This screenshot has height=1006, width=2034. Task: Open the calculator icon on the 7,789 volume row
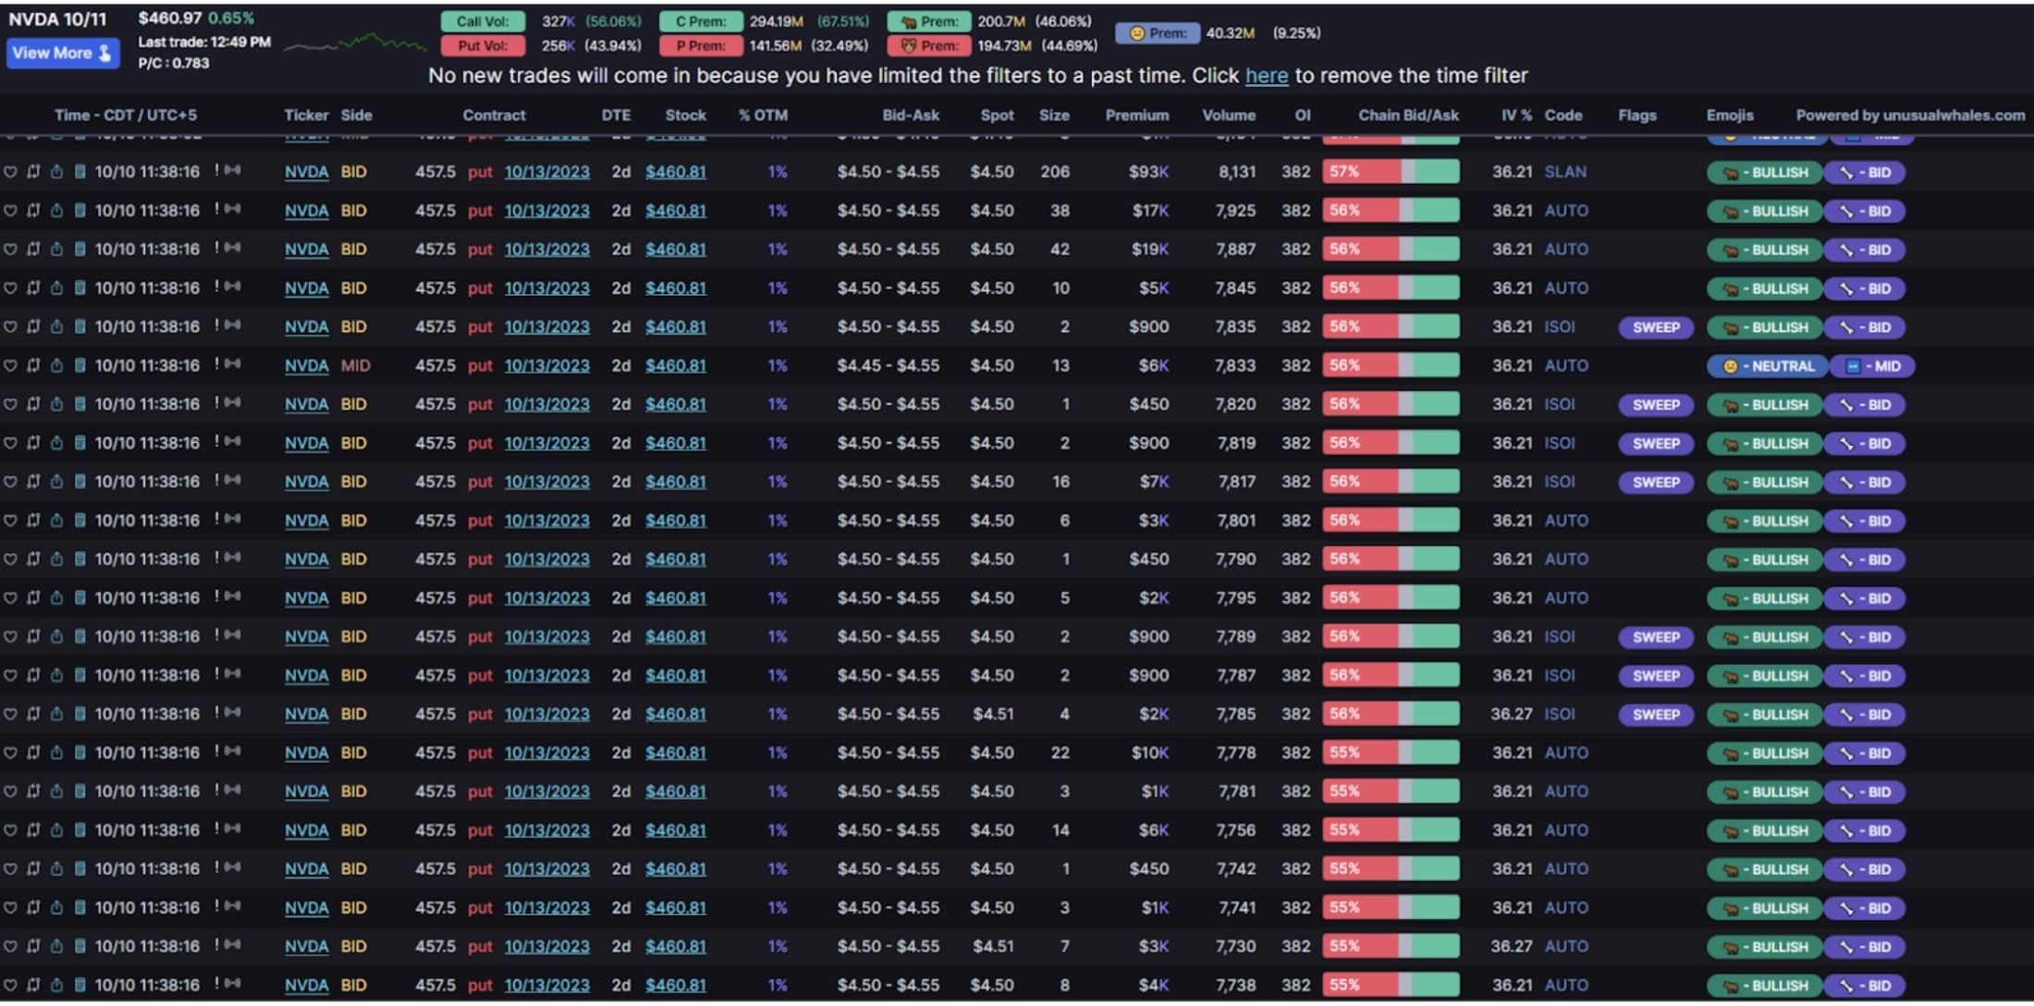(x=80, y=636)
